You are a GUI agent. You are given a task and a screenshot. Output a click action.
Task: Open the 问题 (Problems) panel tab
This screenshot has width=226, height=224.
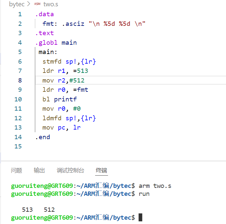click(x=17, y=170)
